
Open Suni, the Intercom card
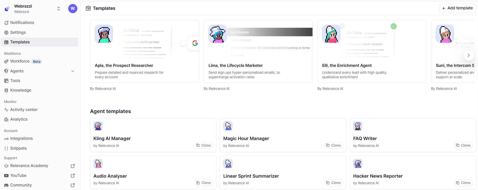452,51
